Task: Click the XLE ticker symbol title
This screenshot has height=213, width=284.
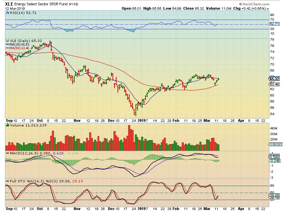Action: point(9,4)
